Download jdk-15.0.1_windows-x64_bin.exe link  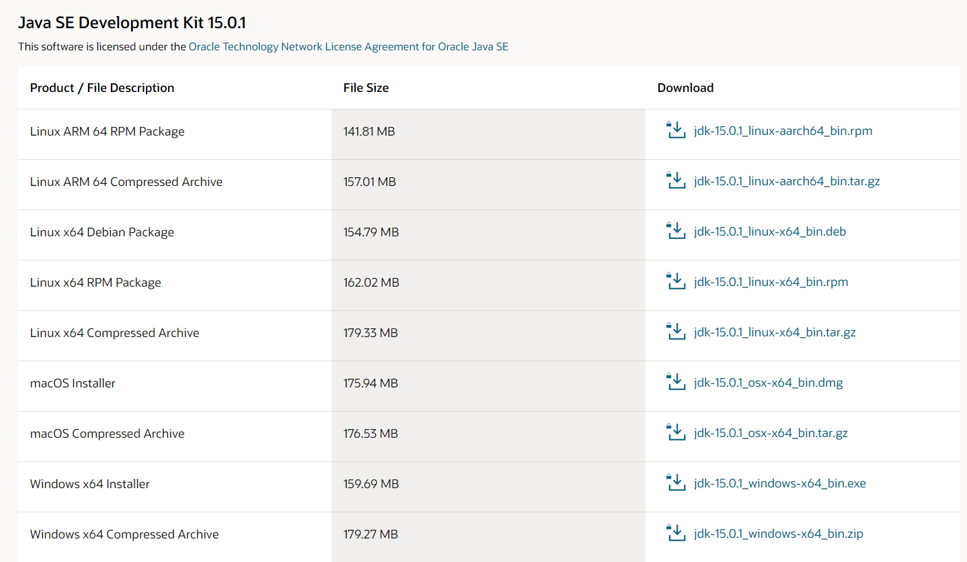click(x=780, y=483)
